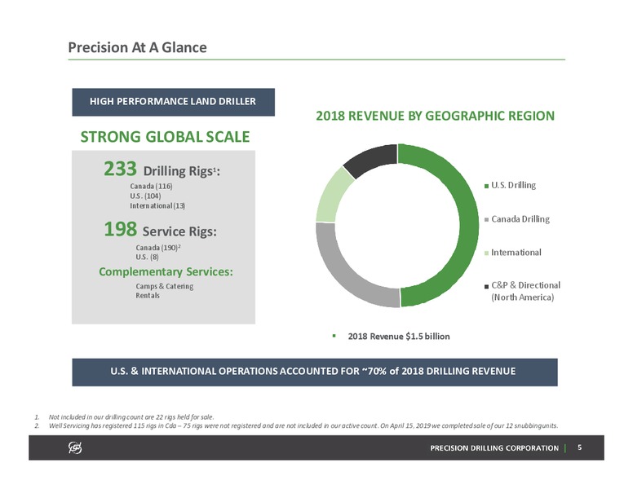The width and height of the screenshot is (633, 489).
Task: Click the "STRONG GLOBAL SCALE" heading
Action: click(x=165, y=136)
